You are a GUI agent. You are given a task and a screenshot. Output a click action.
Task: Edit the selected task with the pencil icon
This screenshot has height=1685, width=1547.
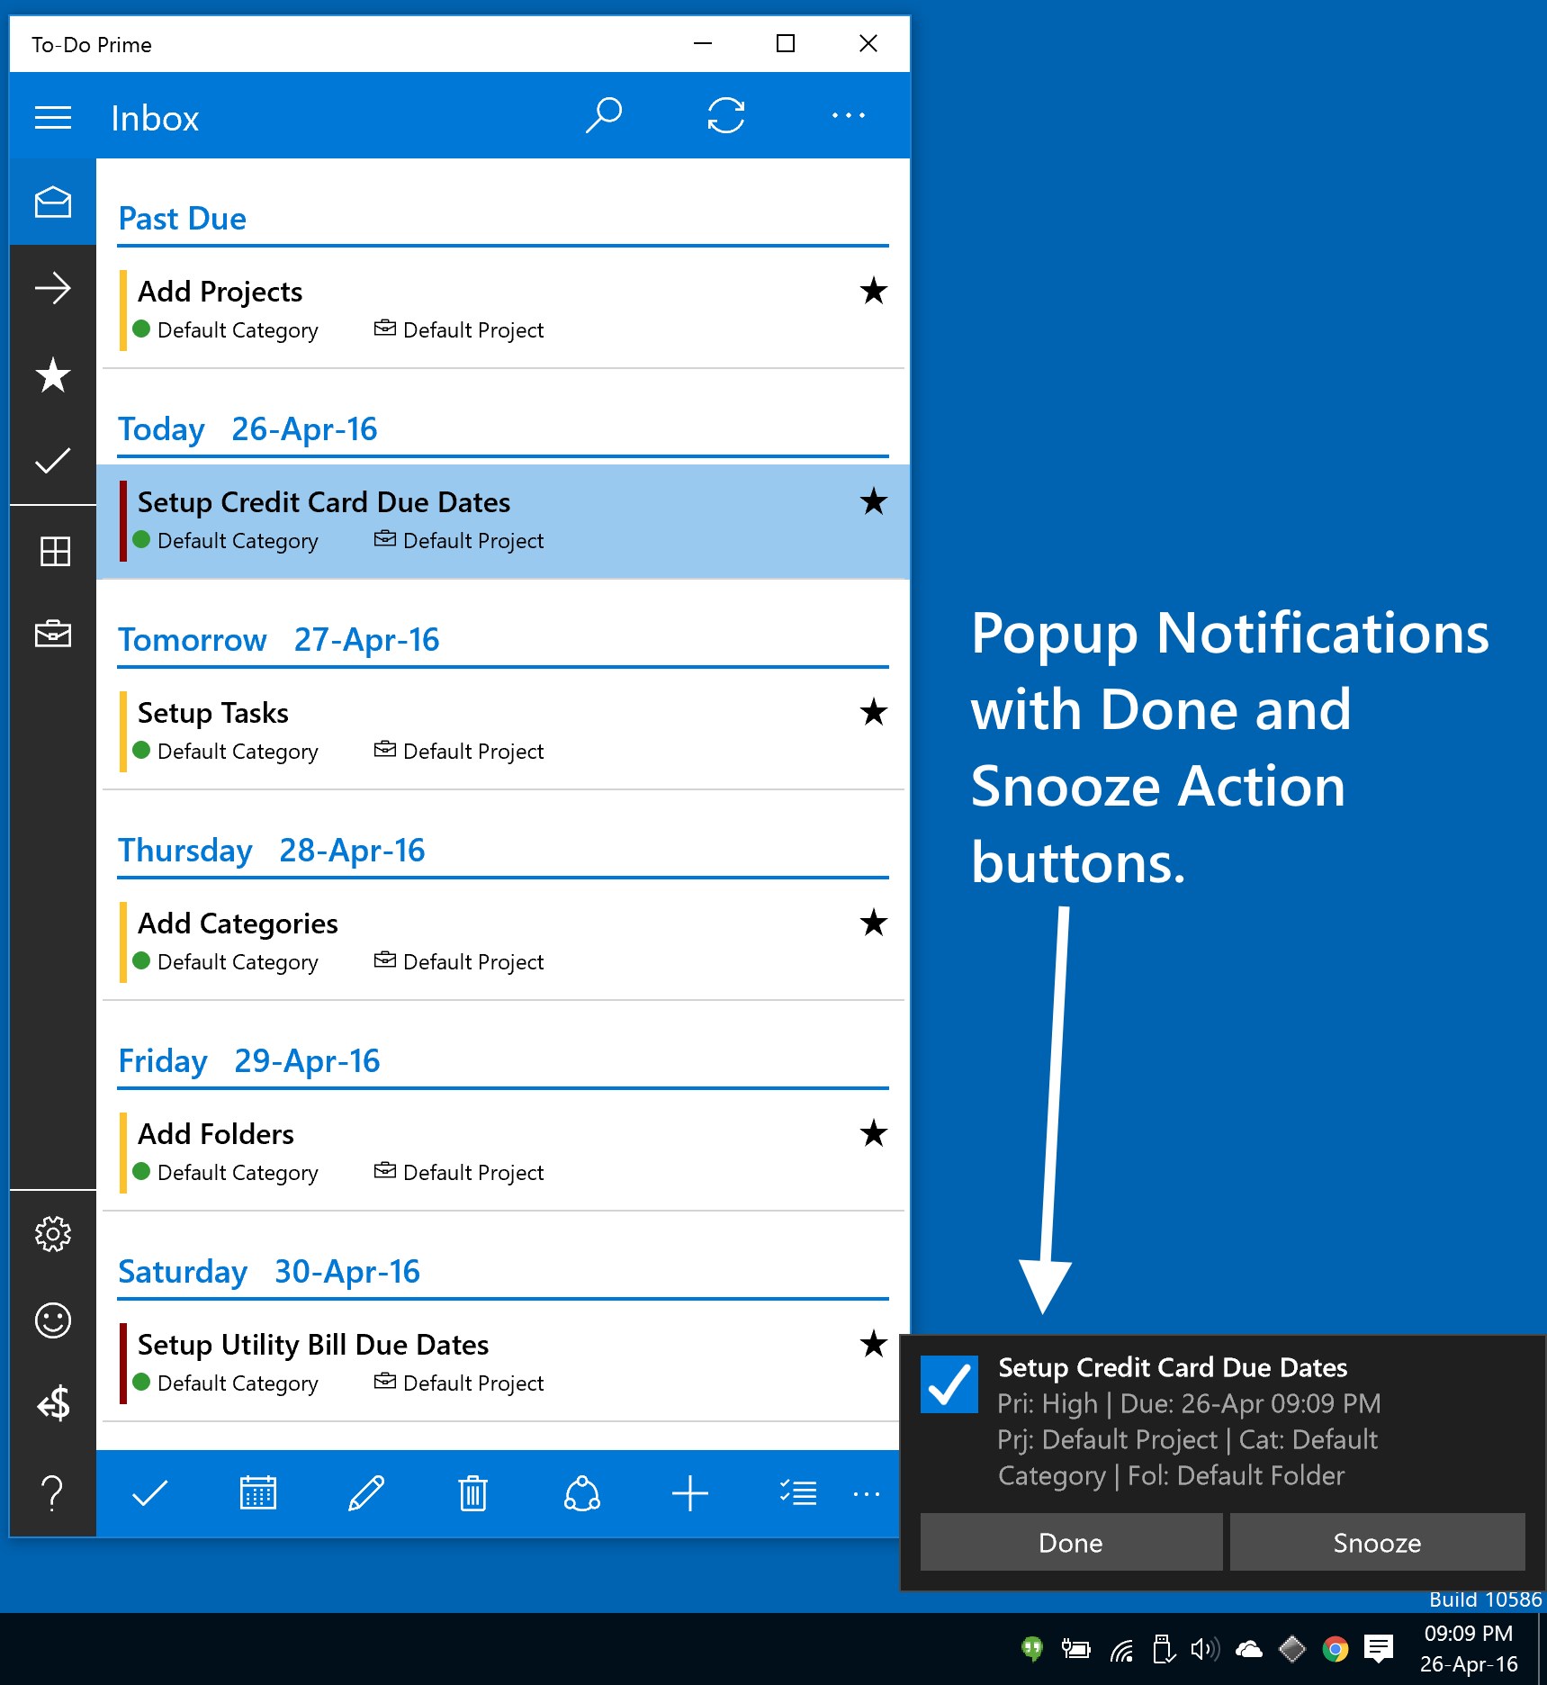[366, 1493]
